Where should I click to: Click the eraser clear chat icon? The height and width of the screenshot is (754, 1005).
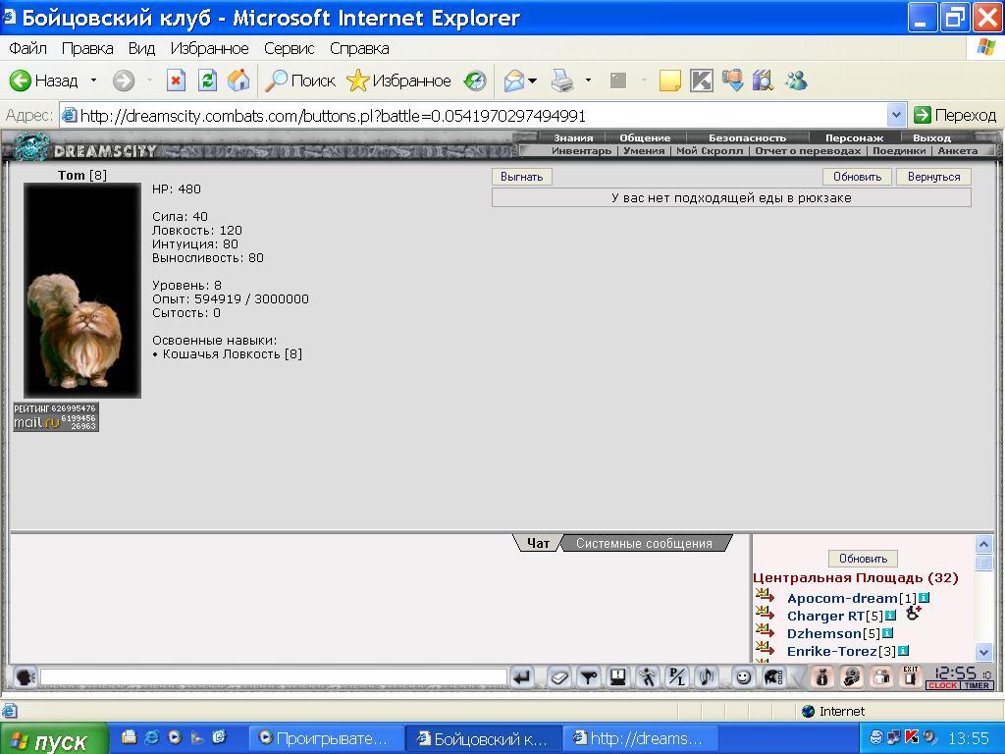pyautogui.click(x=558, y=677)
